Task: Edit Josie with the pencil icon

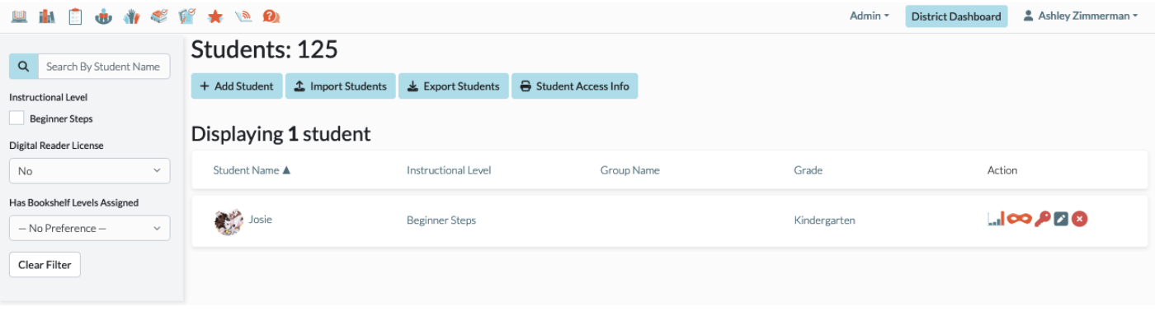Action: coord(1061,219)
